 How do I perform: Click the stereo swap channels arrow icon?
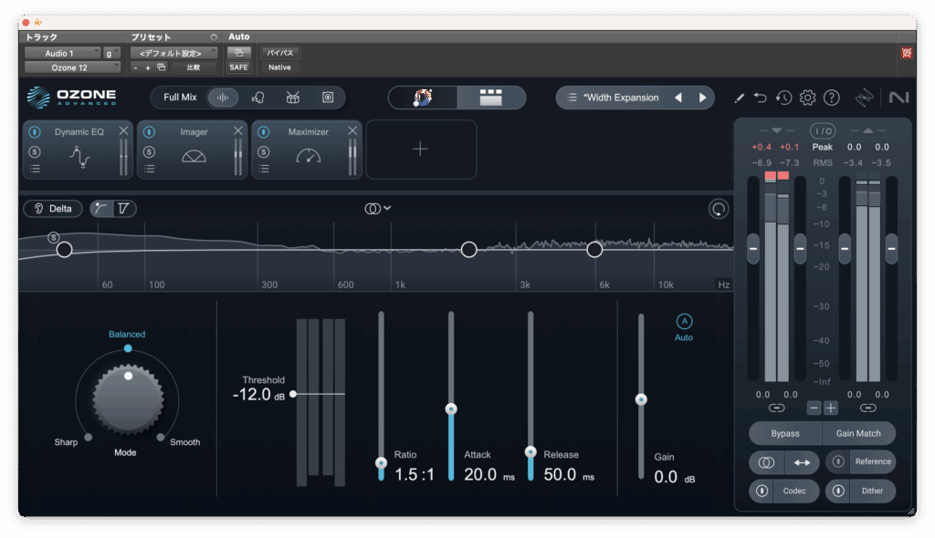click(801, 462)
